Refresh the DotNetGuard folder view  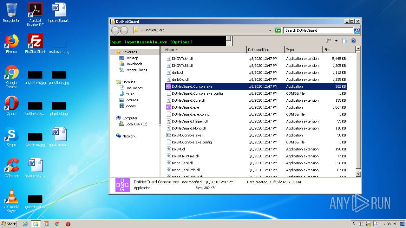pyautogui.click(x=278, y=30)
